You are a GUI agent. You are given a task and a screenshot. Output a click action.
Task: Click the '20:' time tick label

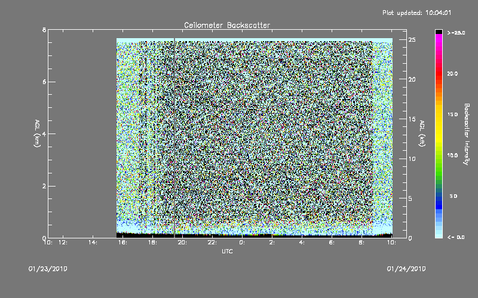182,243
